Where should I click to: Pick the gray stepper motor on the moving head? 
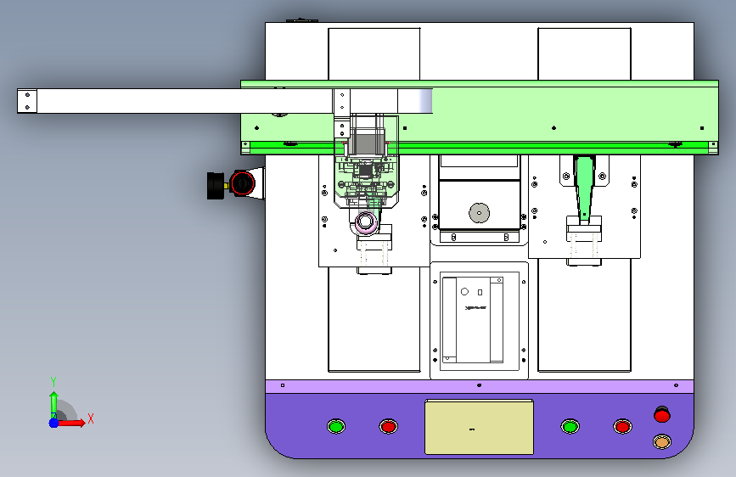[x=366, y=143]
